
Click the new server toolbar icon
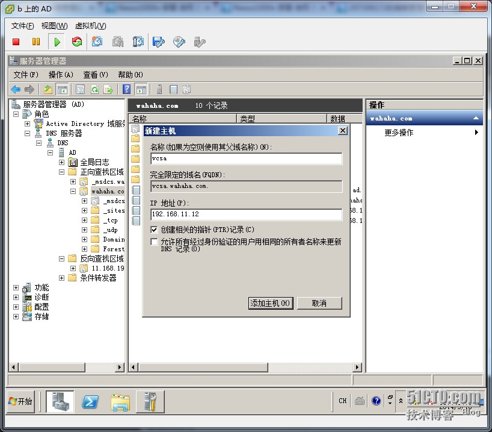(159, 90)
